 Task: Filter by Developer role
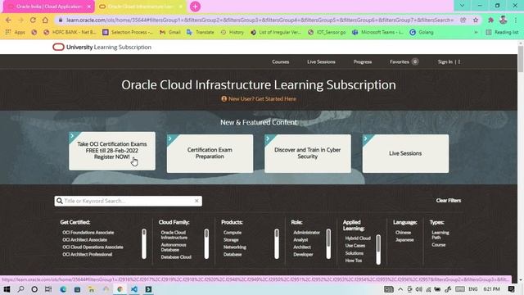coord(303,255)
